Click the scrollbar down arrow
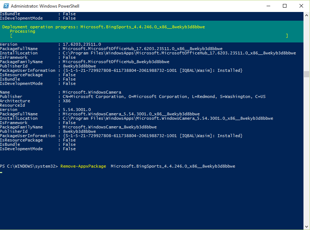The height and width of the screenshot is (230, 310). pos(306,226)
